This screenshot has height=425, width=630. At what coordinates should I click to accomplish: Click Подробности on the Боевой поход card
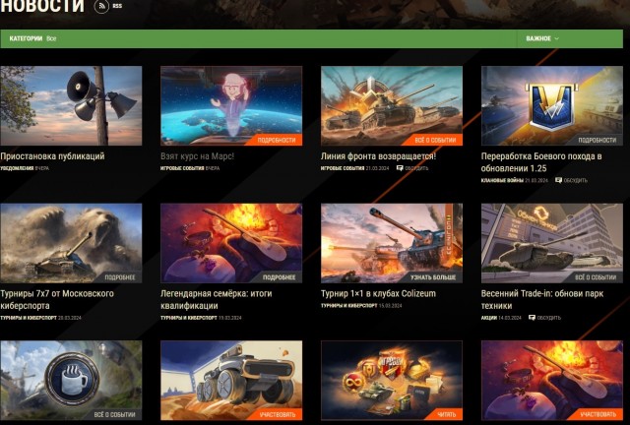(598, 140)
